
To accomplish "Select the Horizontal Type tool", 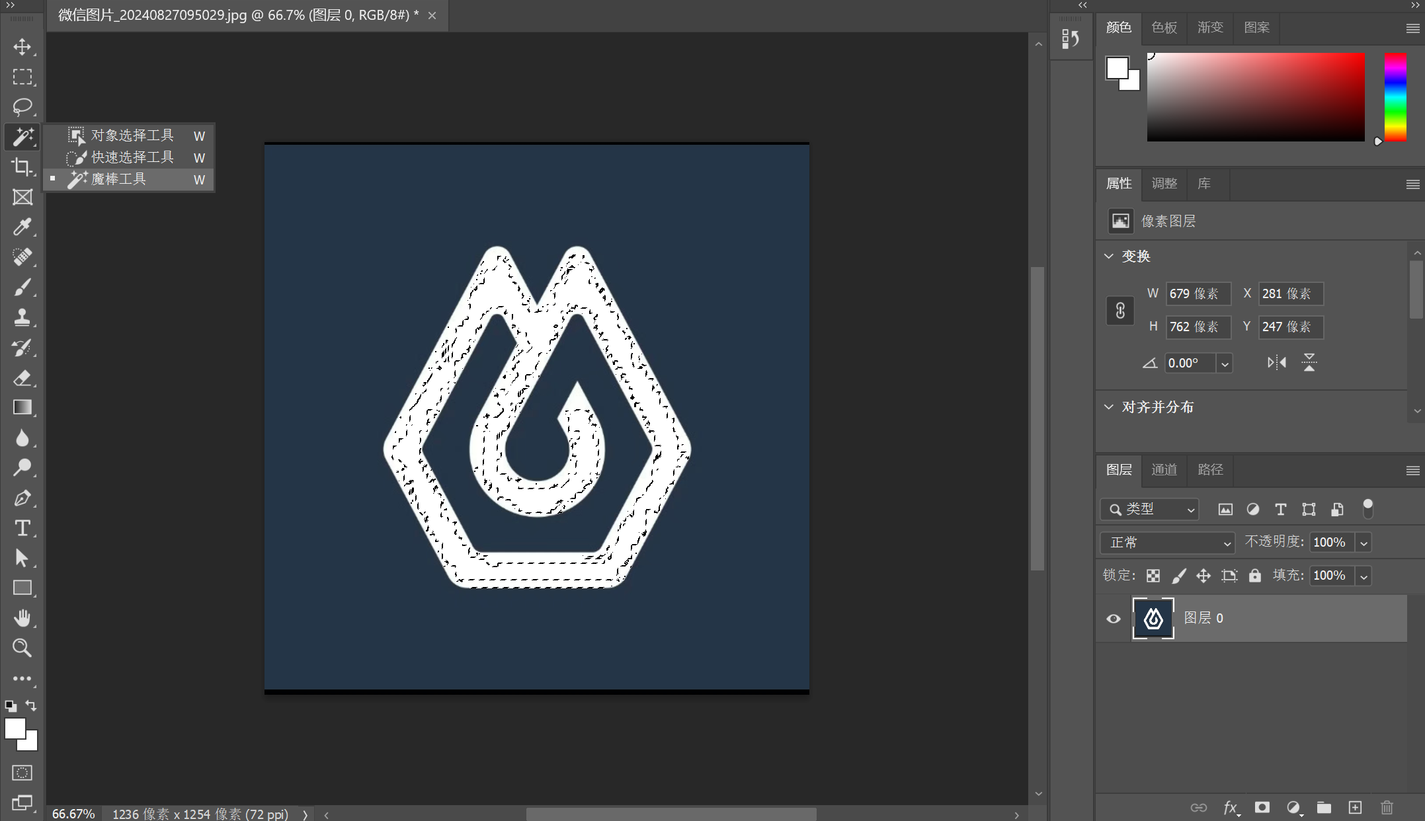I will coord(22,528).
